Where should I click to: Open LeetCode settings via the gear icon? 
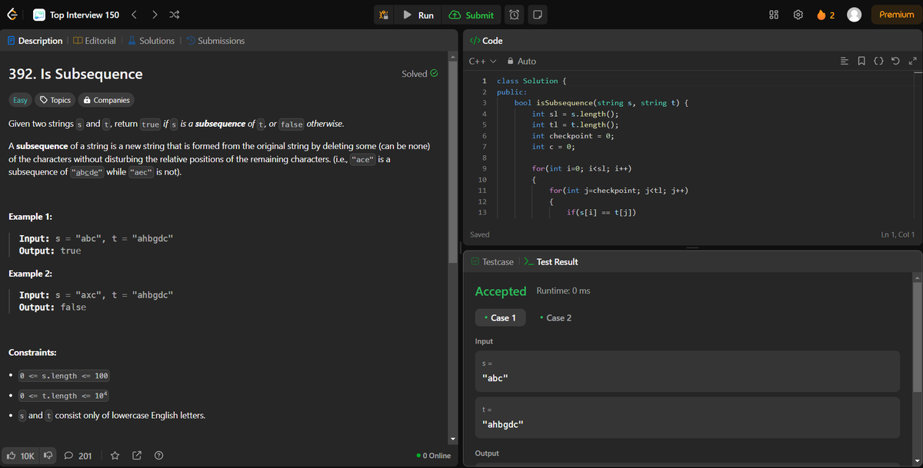point(798,14)
